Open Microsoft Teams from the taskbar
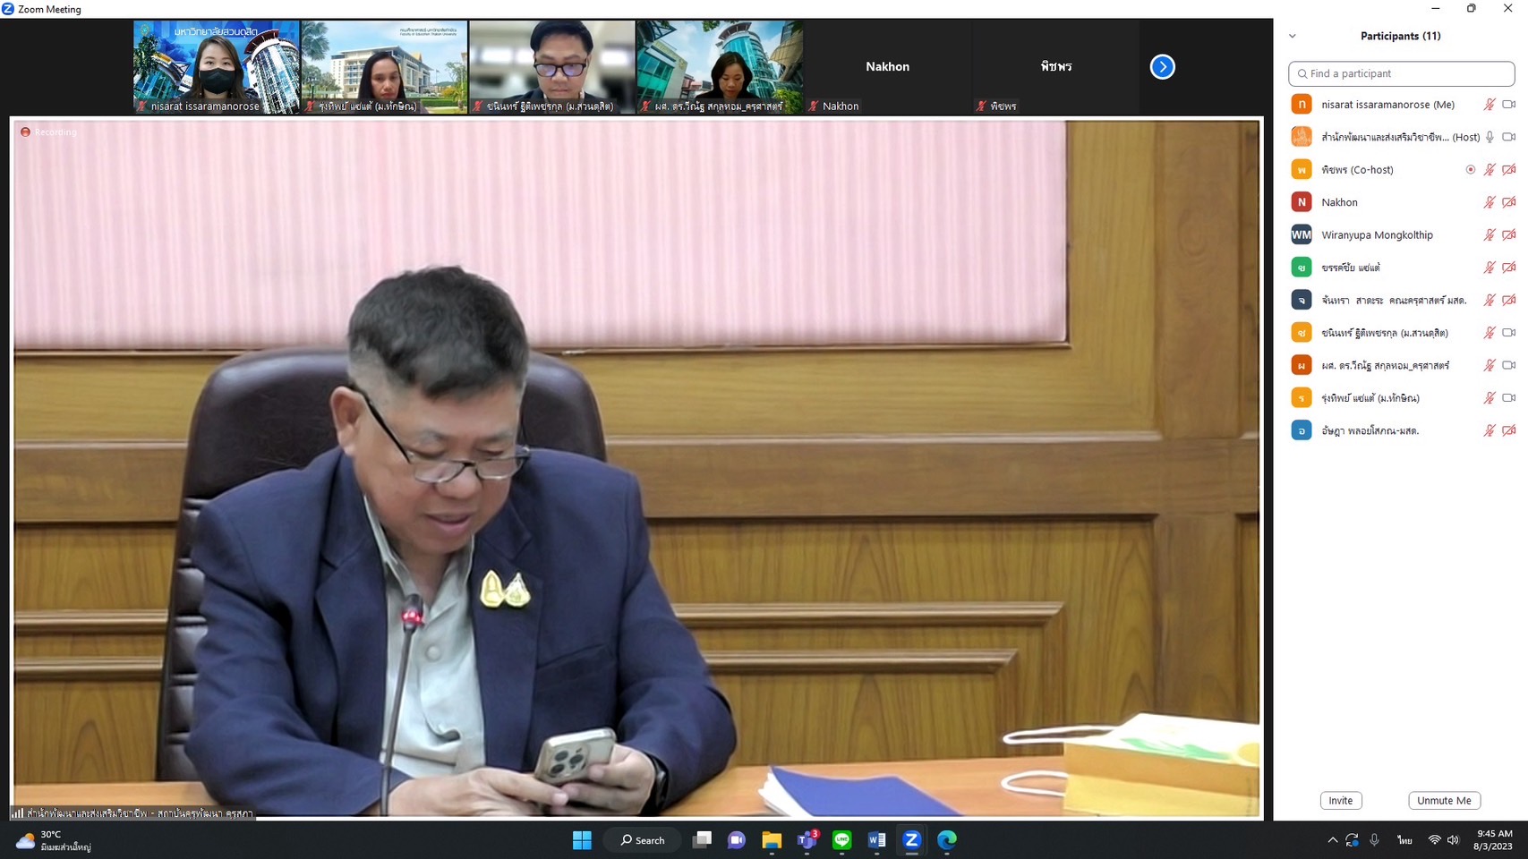The width and height of the screenshot is (1528, 859). [x=807, y=840]
